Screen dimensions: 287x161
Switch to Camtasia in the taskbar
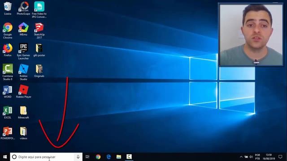pyautogui.click(x=129, y=157)
